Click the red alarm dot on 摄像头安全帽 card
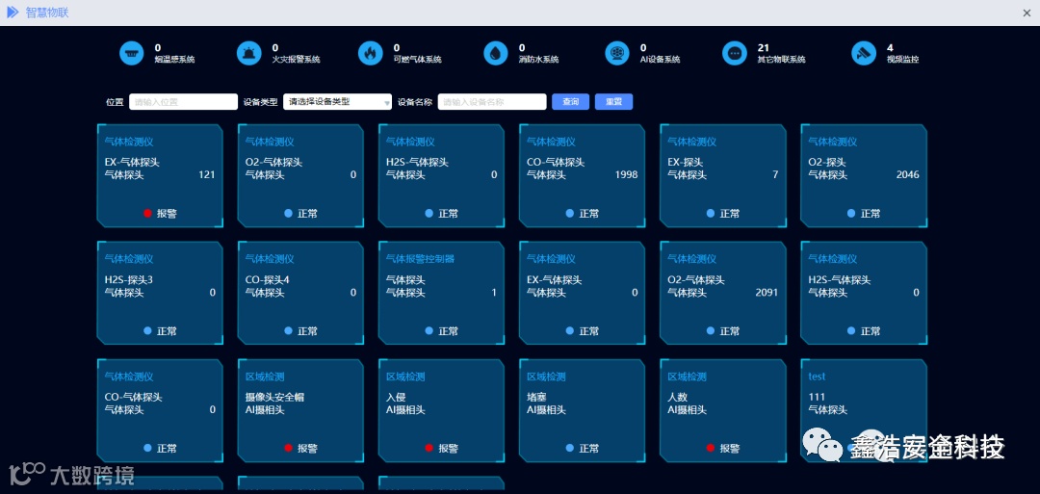1040x494 pixels. (x=289, y=448)
